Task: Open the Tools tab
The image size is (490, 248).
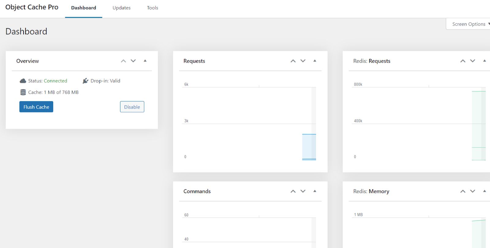Action: point(153,8)
